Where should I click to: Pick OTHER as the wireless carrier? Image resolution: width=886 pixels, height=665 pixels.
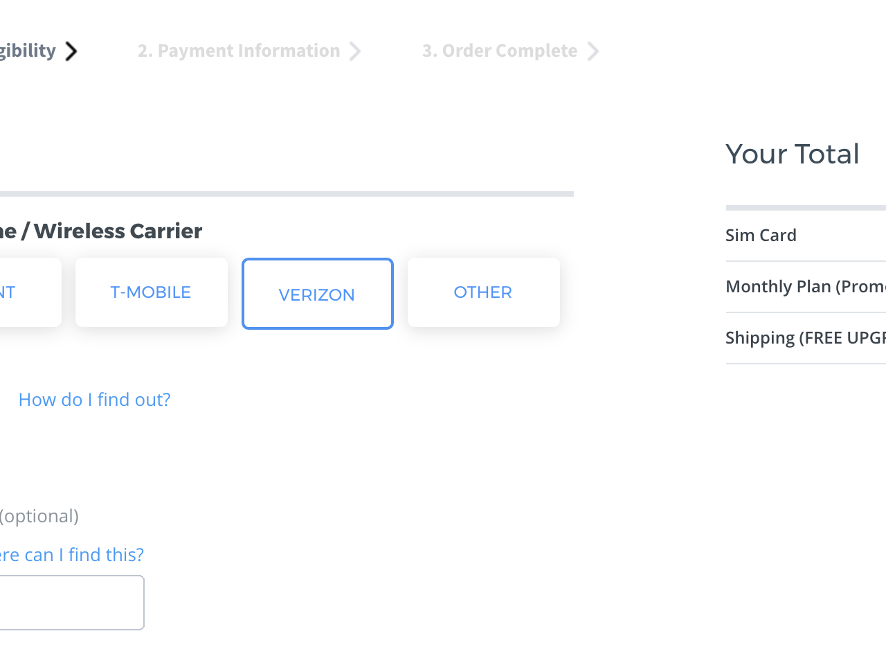pyautogui.click(x=483, y=292)
